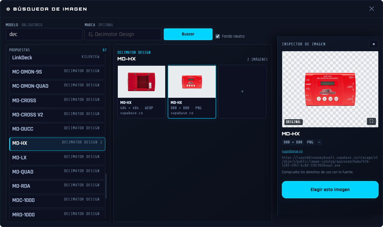Select the MC-DMON-9S proposal
The width and height of the screenshot is (383, 227).
(57, 72)
